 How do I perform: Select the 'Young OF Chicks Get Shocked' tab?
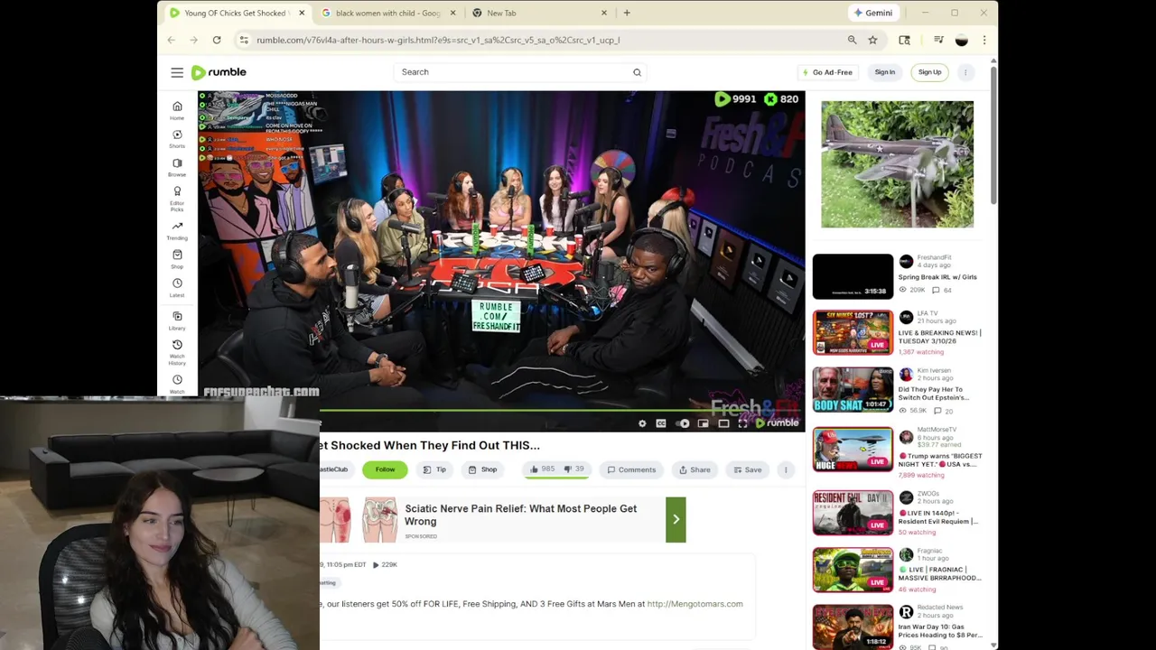tap(237, 13)
